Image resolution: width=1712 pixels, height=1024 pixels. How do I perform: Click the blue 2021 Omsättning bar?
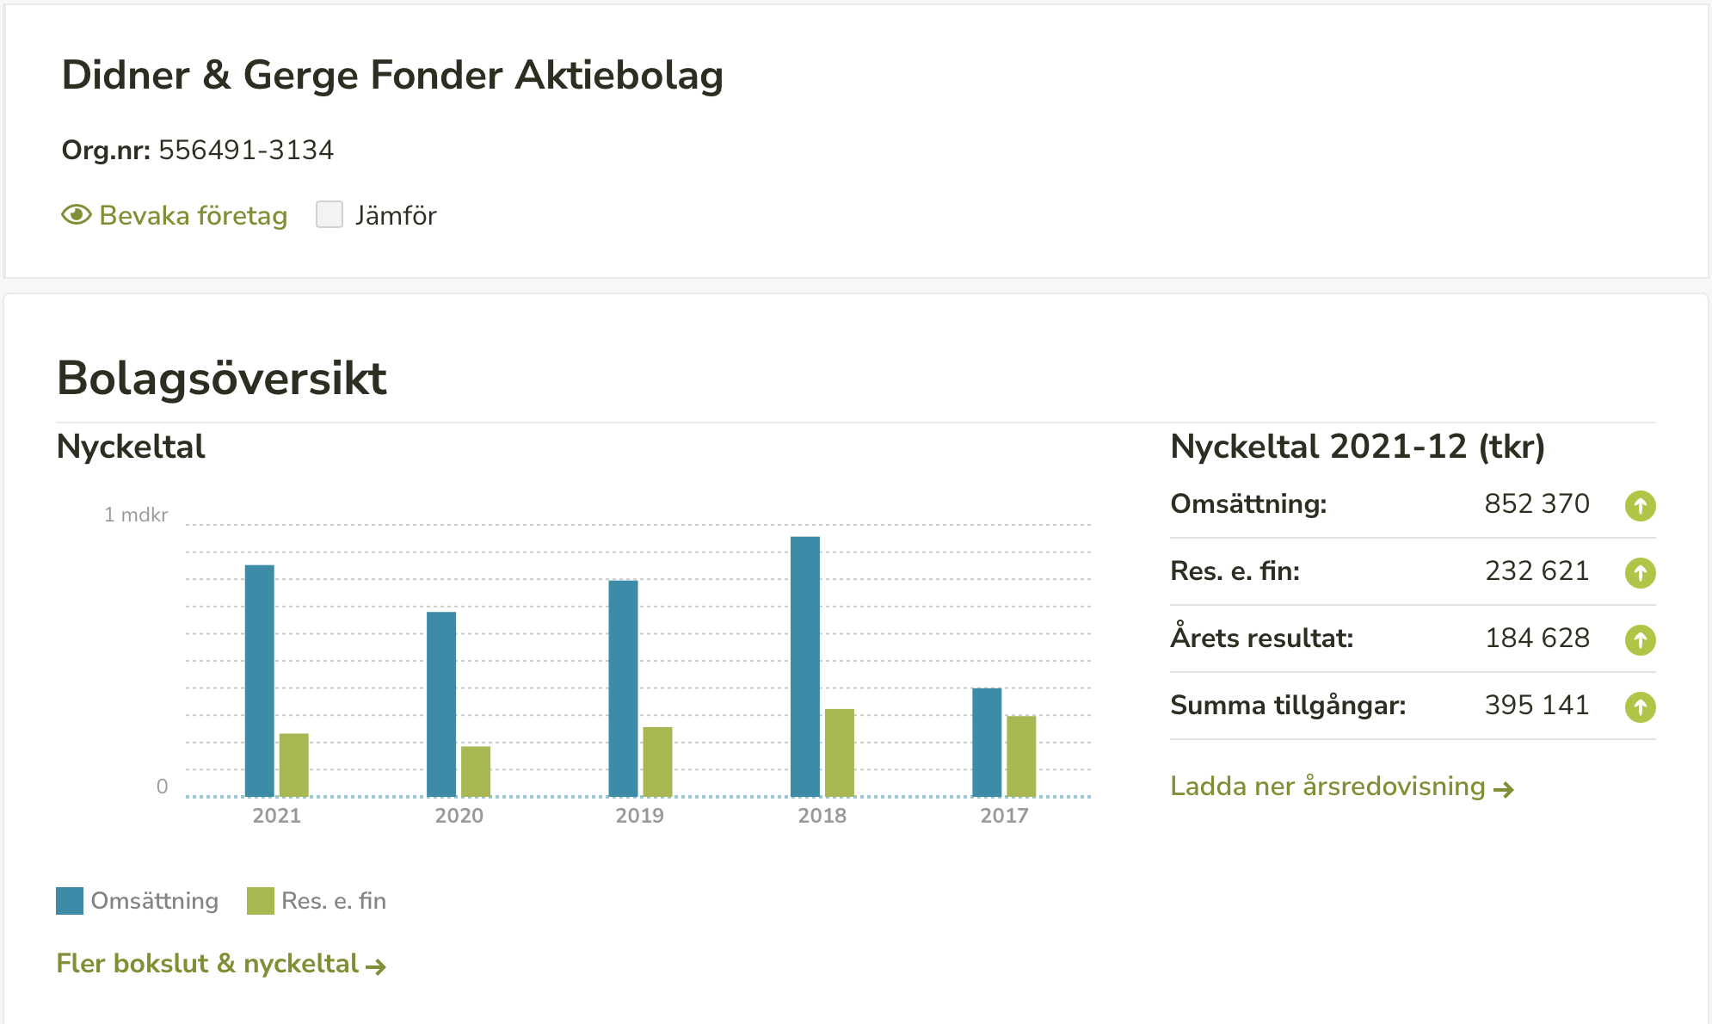(260, 680)
